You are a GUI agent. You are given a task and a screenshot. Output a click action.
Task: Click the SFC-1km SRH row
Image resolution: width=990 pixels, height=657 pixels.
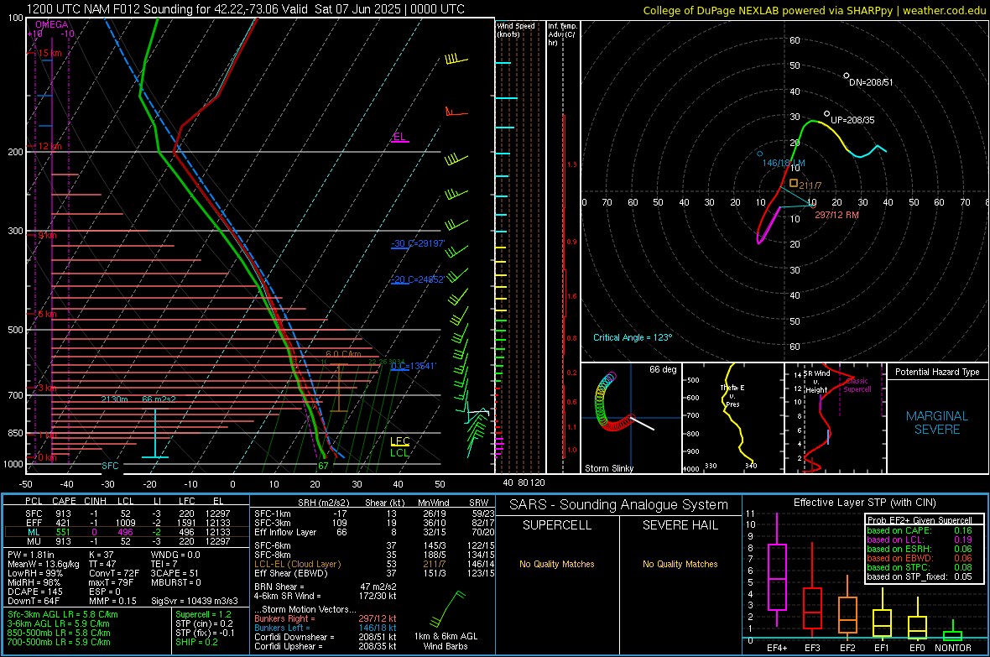(x=374, y=514)
